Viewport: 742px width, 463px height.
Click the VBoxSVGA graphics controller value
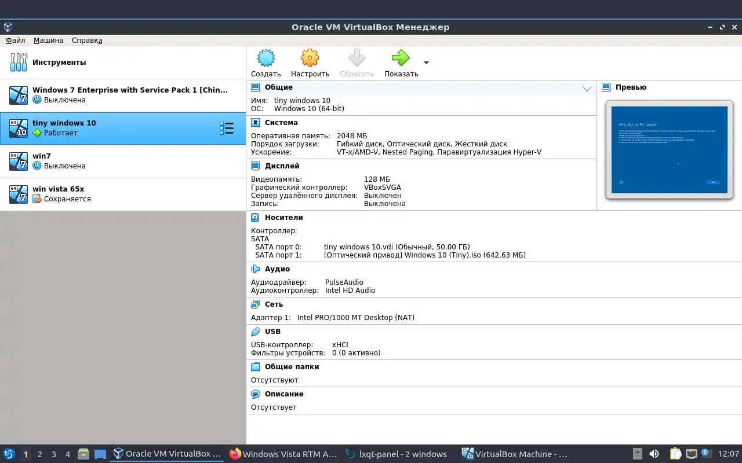coord(383,188)
